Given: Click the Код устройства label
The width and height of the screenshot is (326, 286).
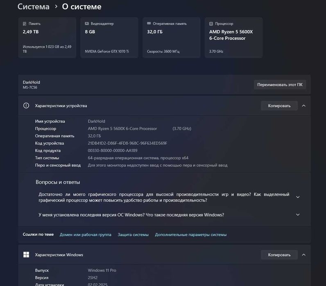Looking at the screenshot, I should 50,143.
